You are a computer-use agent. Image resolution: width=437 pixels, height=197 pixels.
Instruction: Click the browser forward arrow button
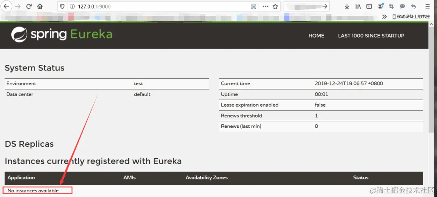pyautogui.click(x=18, y=6)
